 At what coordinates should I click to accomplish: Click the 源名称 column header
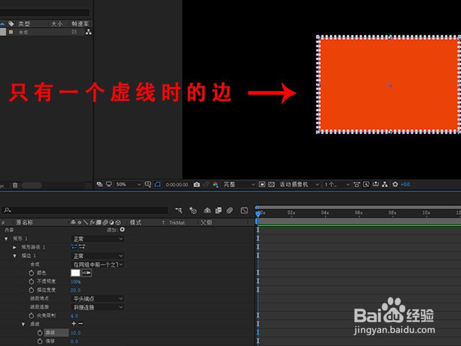point(24,223)
